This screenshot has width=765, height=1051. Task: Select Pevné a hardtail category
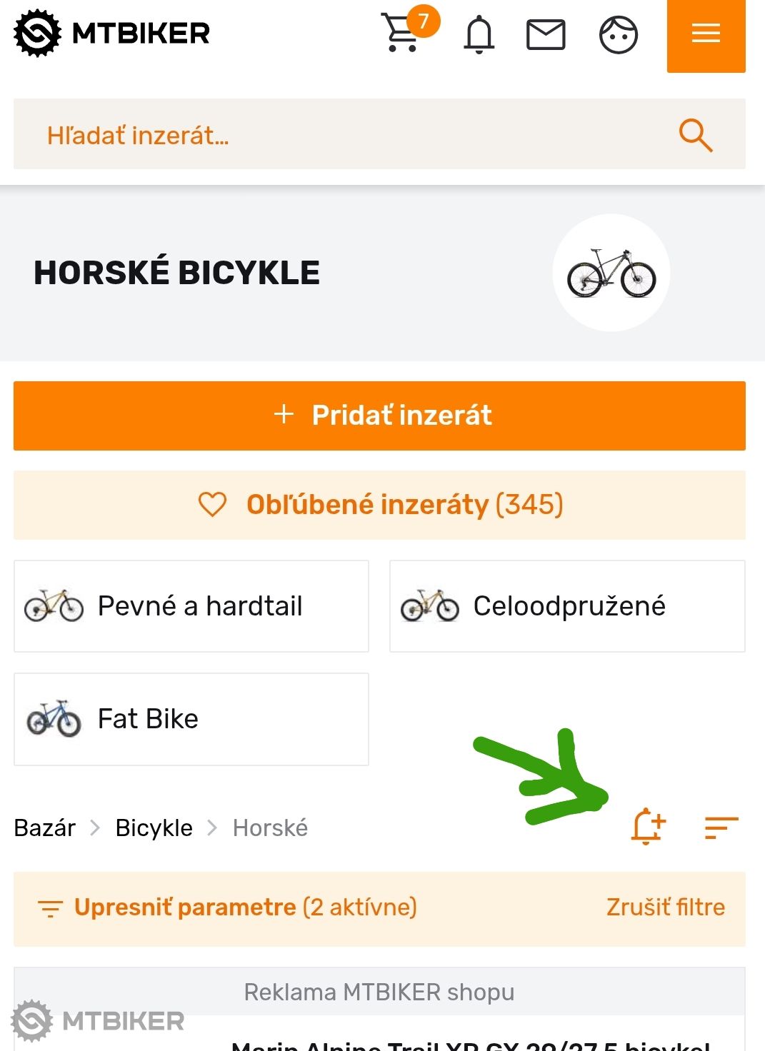[191, 606]
